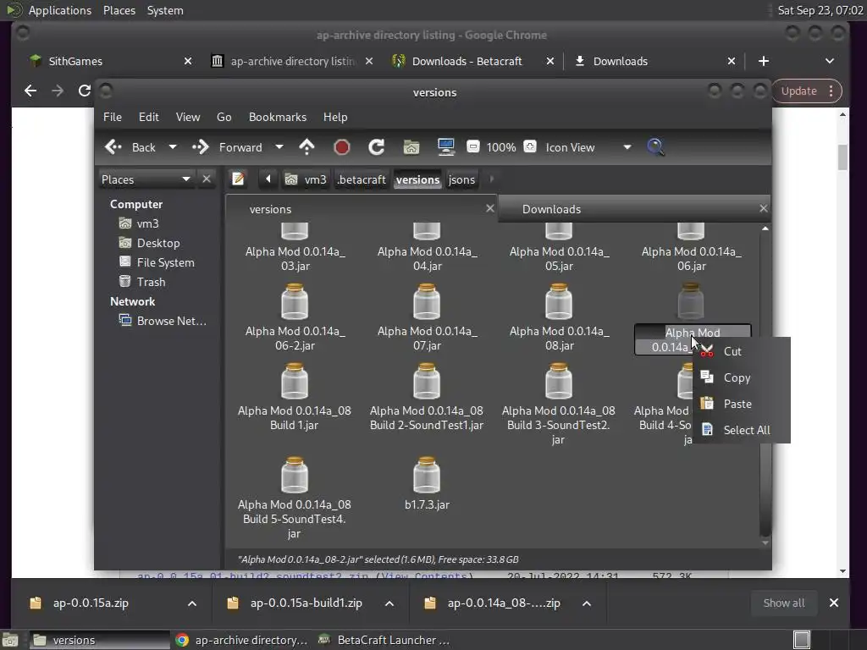The height and width of the screenshot is (650, 867).
Task: Click the .betacraft path bar button
Action: tap(362, 179)
